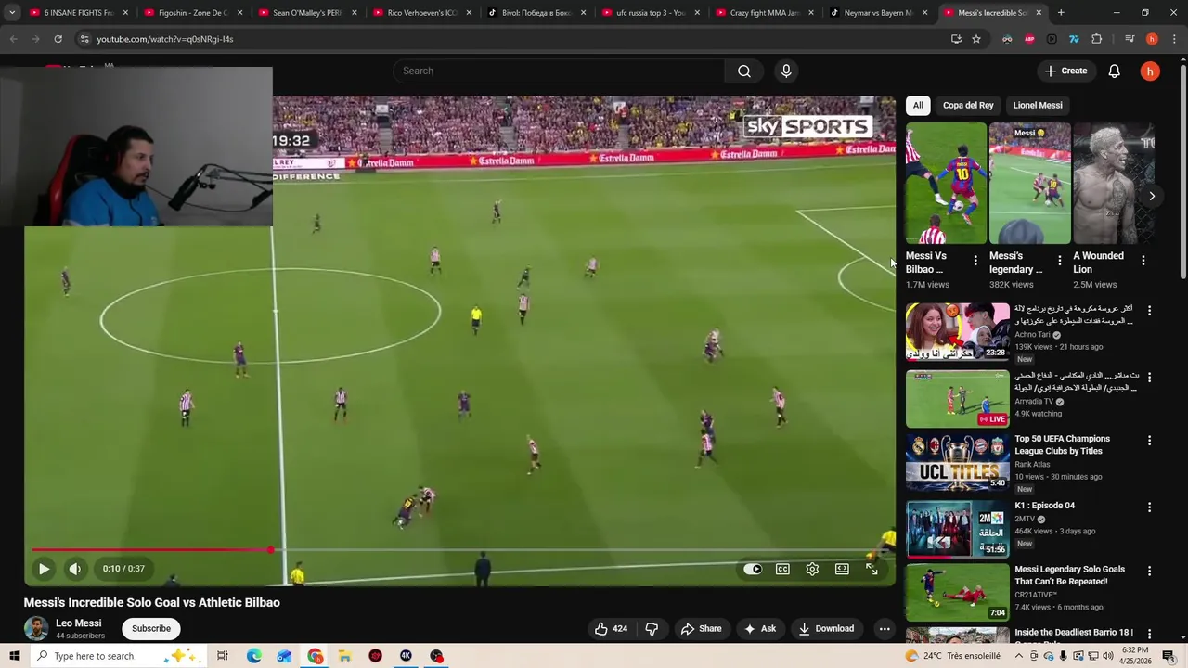
Task: Switch to Crazy fight MMA tab
Action: click(x=765, y=13)
